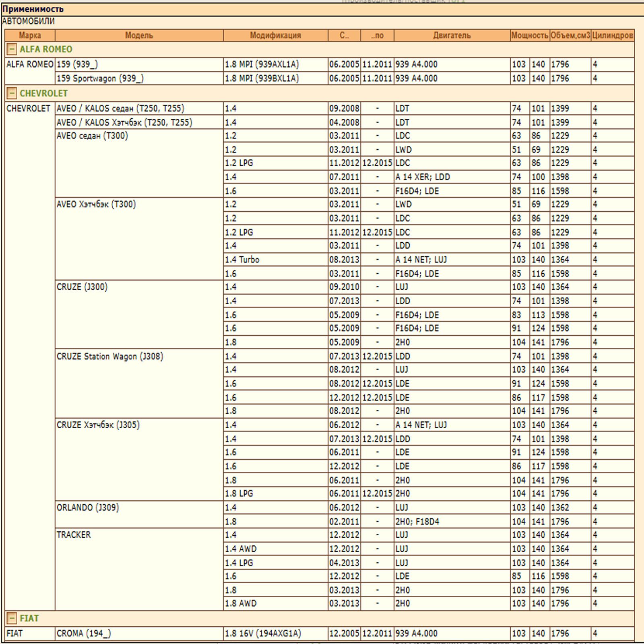Viewport: 644px width, 644px height.
Task: Select the 159 Sportwagon (939_) model cell
Action: tap(100, 78)
